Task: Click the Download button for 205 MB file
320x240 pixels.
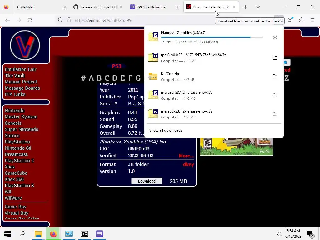Action: coord(147,181)
